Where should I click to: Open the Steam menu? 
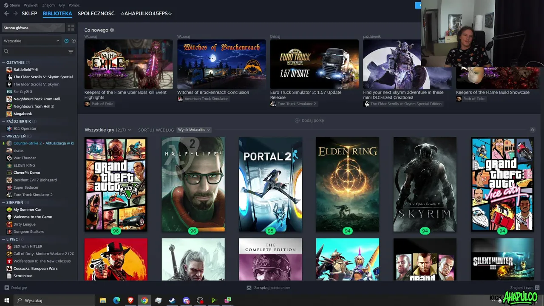(12, 5)
